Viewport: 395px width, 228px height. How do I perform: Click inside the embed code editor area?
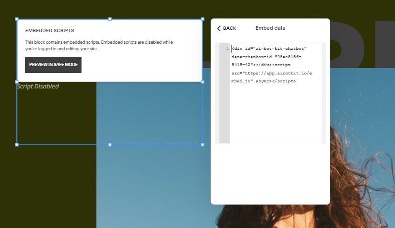pos(276,93)
